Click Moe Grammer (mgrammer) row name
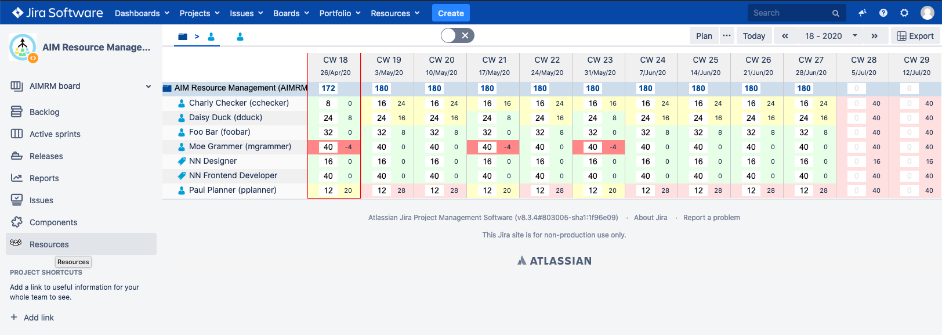The height and width of the screenshot is (335, 942). [240, 146]
